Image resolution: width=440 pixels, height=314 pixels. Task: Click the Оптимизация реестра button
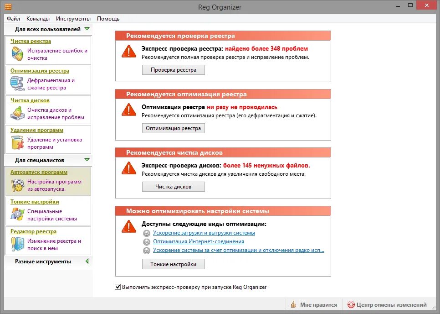174,128
